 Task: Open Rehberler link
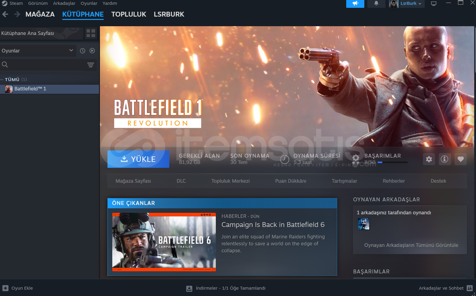pyautogui.click(x=394, y=181)
